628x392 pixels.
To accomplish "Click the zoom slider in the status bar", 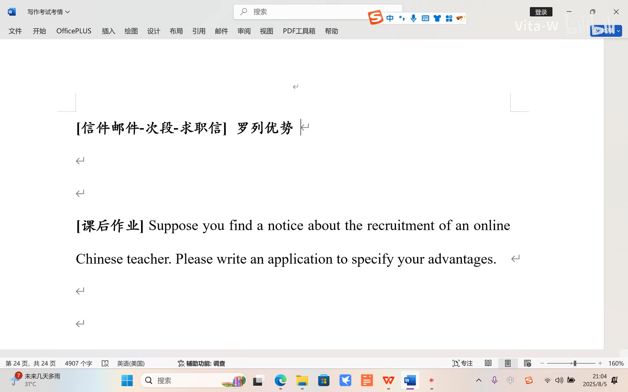I will click(575, 363).
